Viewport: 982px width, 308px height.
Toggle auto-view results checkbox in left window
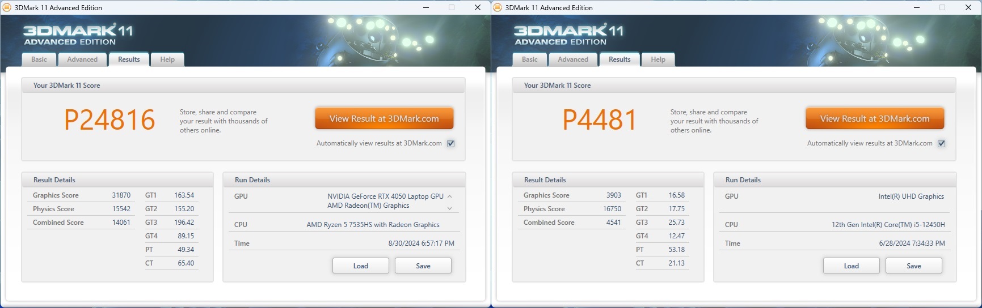pyautogui.click(x=451, y=143)
